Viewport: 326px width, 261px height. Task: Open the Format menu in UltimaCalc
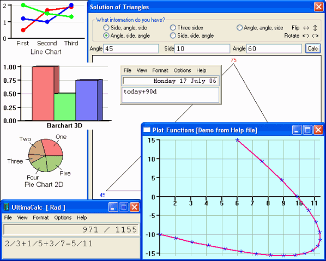coord(40,217)
